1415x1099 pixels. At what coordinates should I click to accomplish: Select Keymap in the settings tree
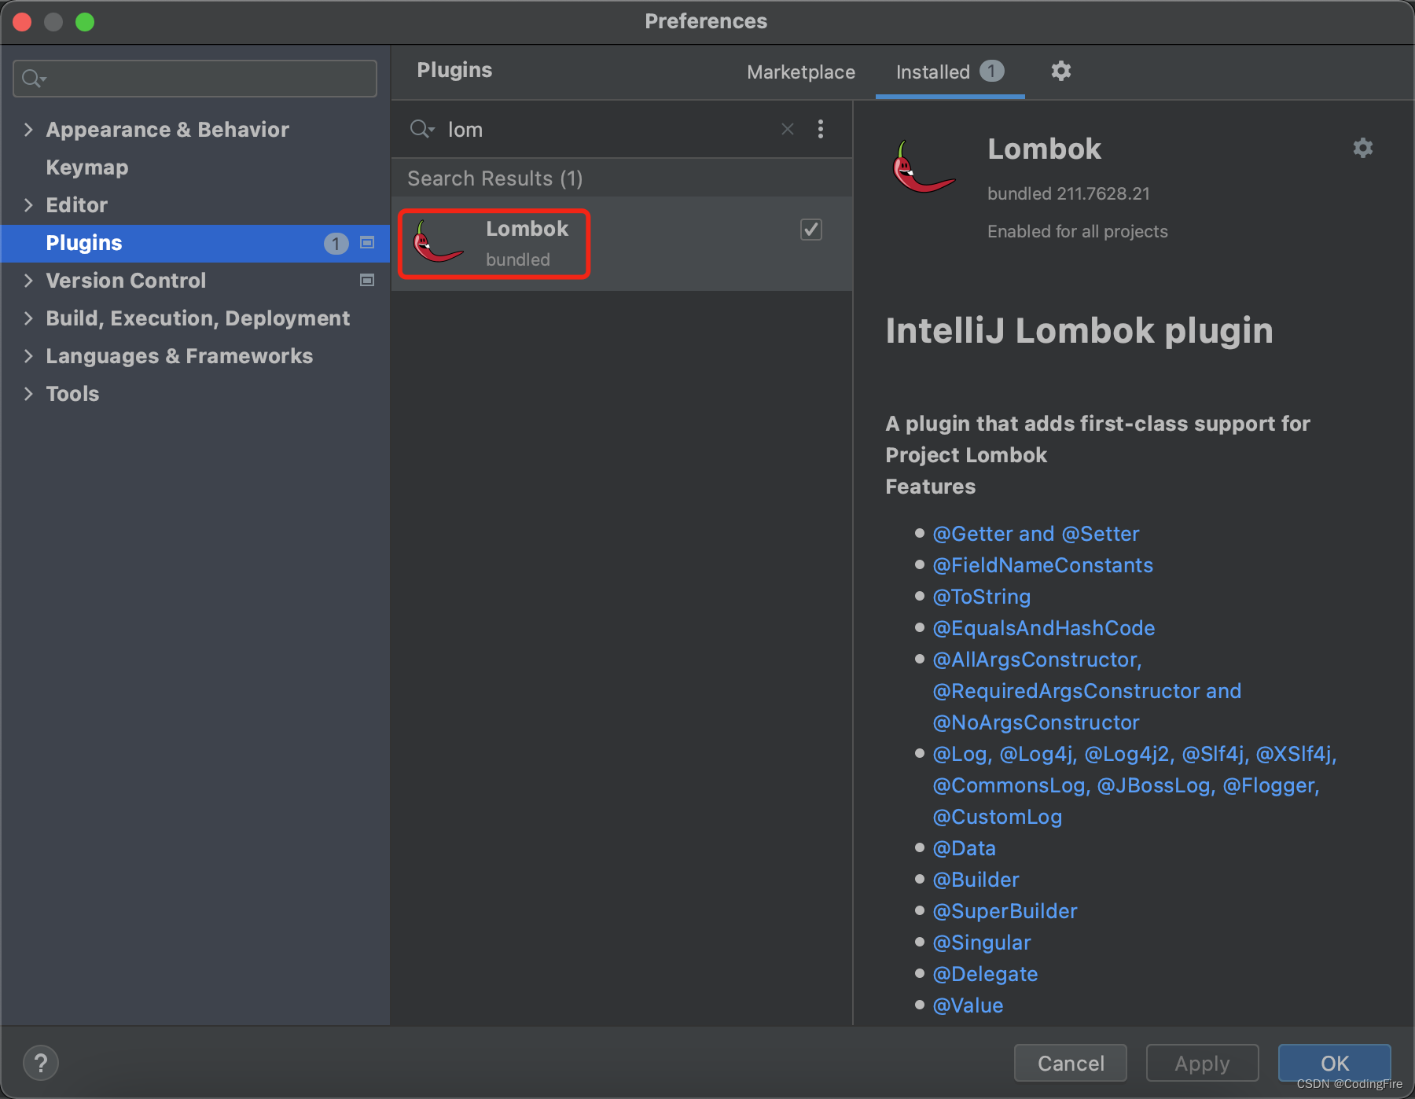click(x=86, y=167)
